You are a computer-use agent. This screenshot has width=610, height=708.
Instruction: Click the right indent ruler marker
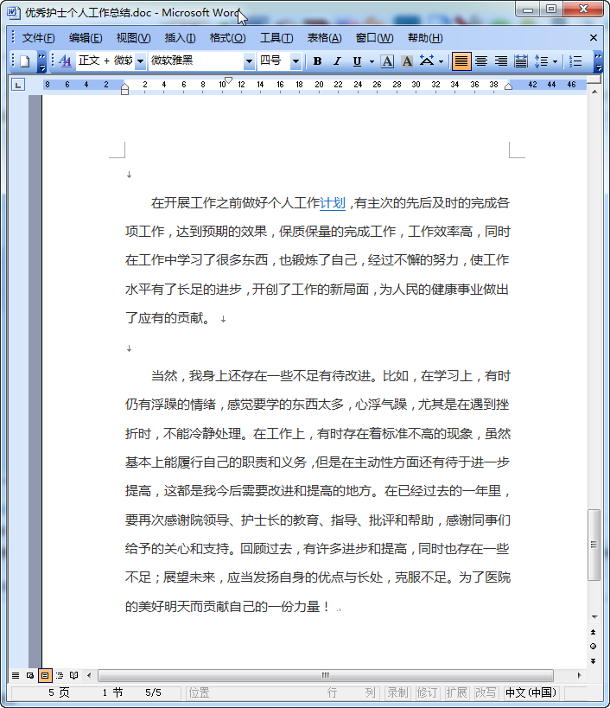click(x=509, y=86)
